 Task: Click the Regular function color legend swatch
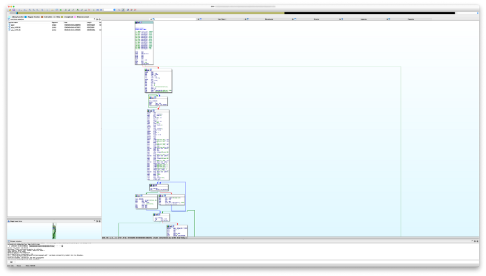(x=26, y=17)
